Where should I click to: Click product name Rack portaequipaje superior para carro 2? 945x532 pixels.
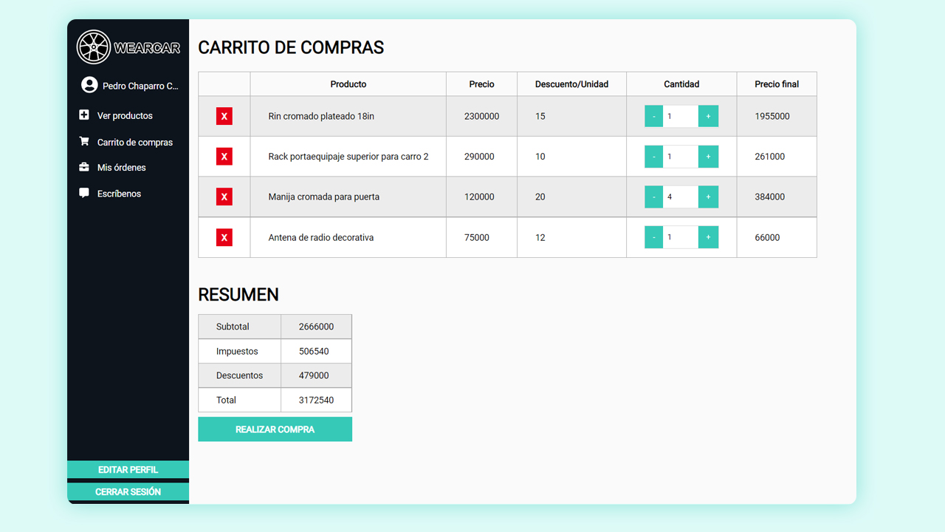[x=348, y=157]
